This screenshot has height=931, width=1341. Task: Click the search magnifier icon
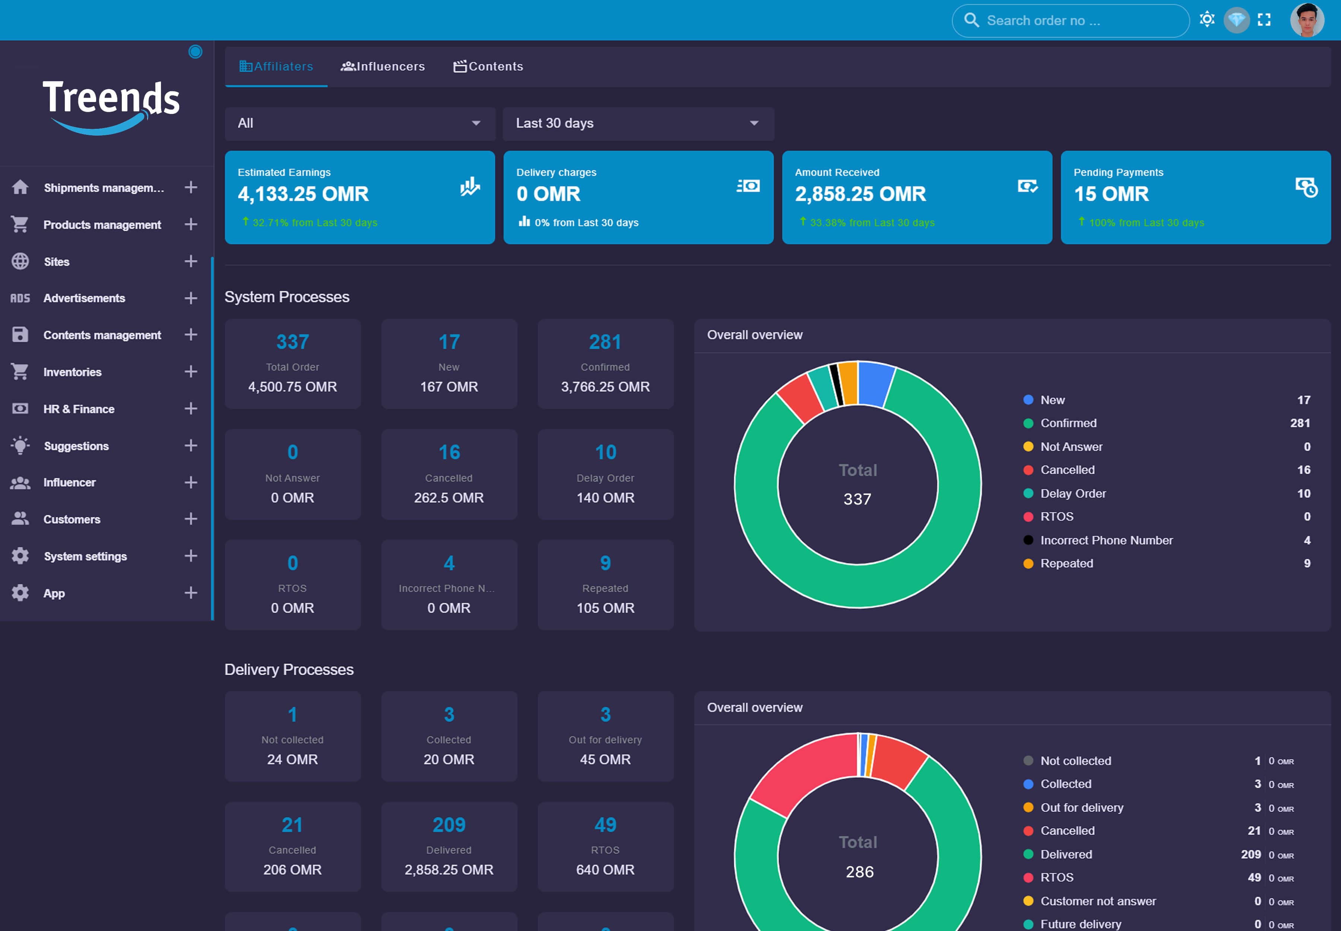pyautogui.click(x=971, y=20)
